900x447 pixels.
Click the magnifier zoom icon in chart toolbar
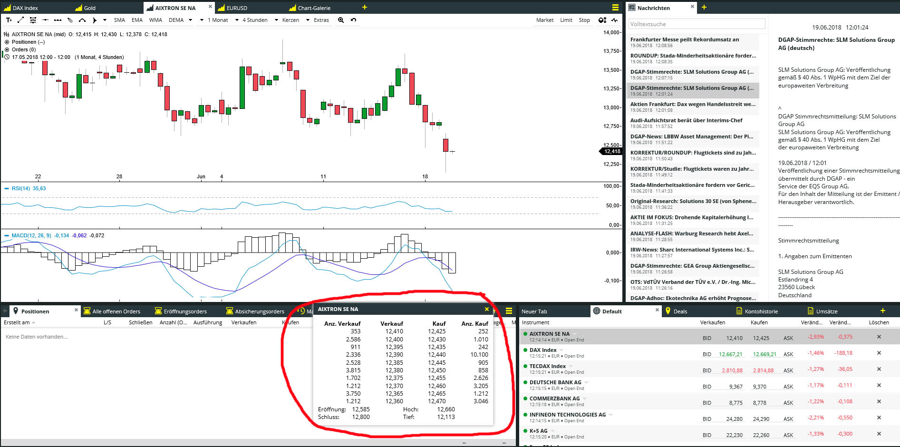[341, 20]
